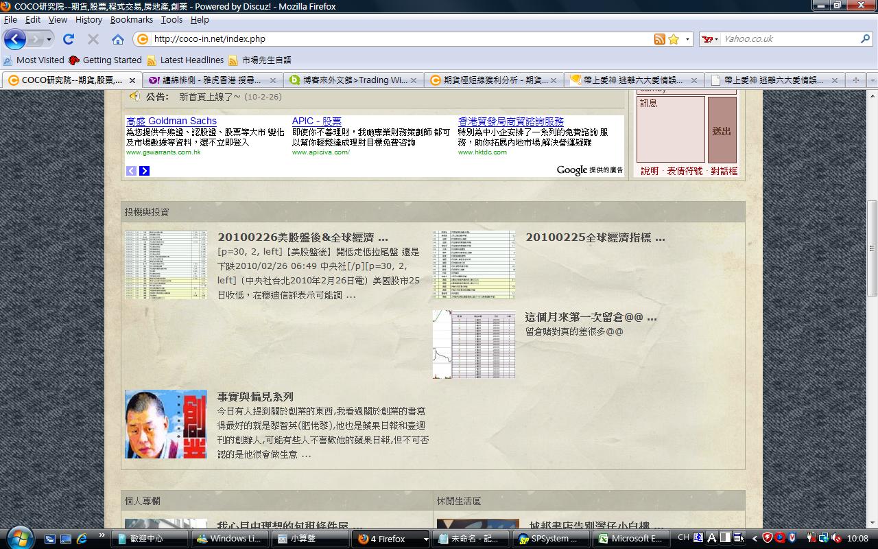878x549 pixels.
Task: Open the 市場先生自語 feed bookmark
Action: tap(260, 60)
